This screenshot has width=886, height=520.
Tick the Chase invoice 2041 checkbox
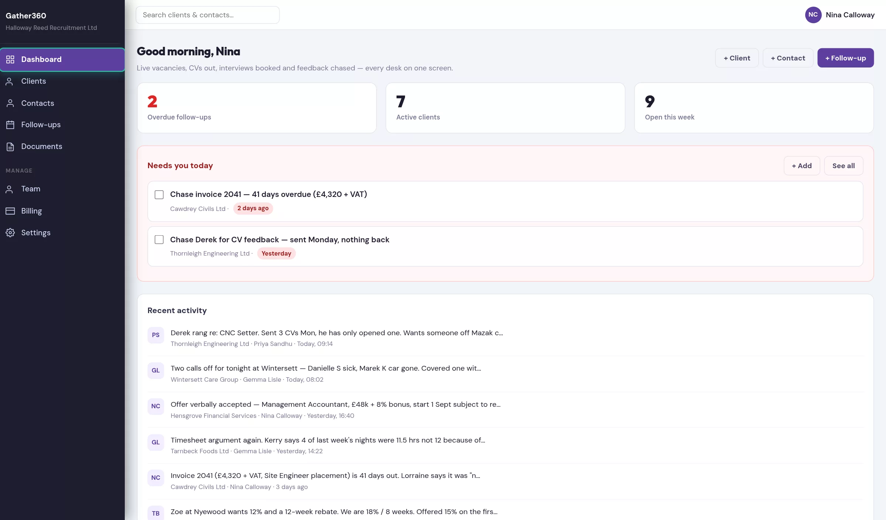(159, 195)
